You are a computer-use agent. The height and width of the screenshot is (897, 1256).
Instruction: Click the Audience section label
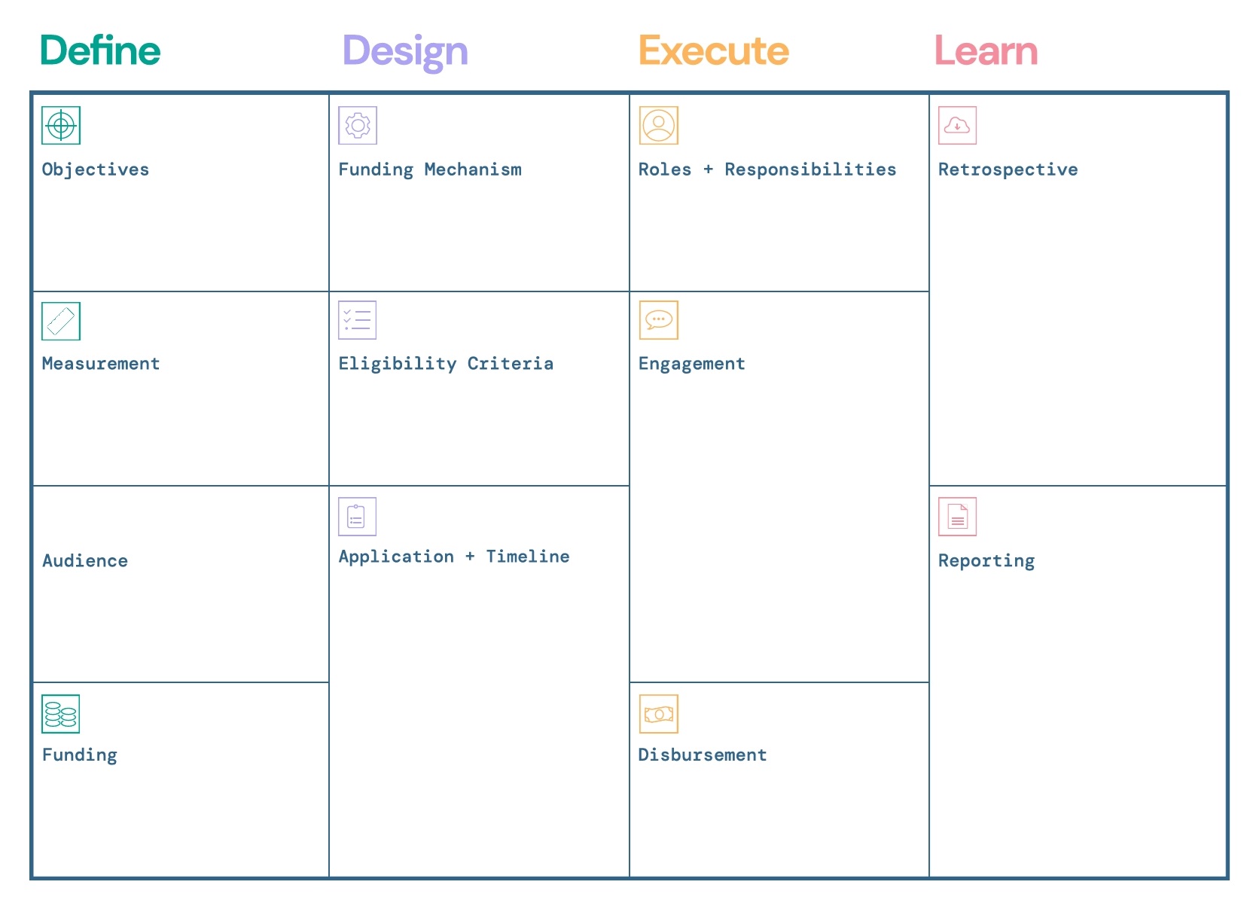pos(85,561)
